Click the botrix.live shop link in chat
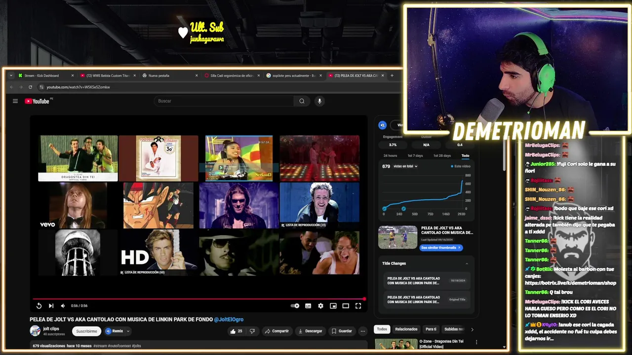 (570, 283)
